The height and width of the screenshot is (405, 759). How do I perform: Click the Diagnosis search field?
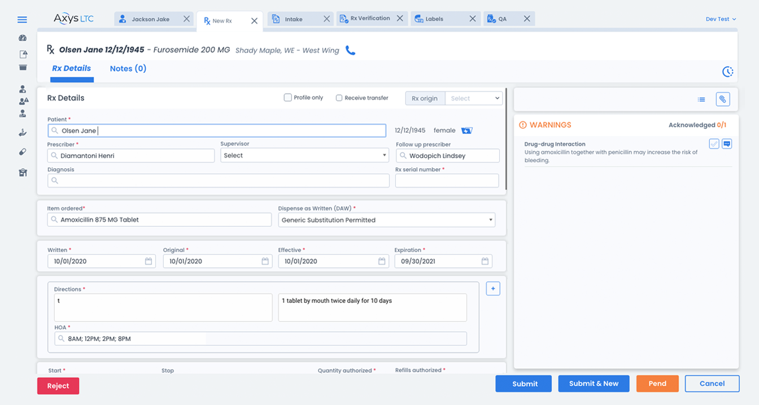tap(219, 181)
